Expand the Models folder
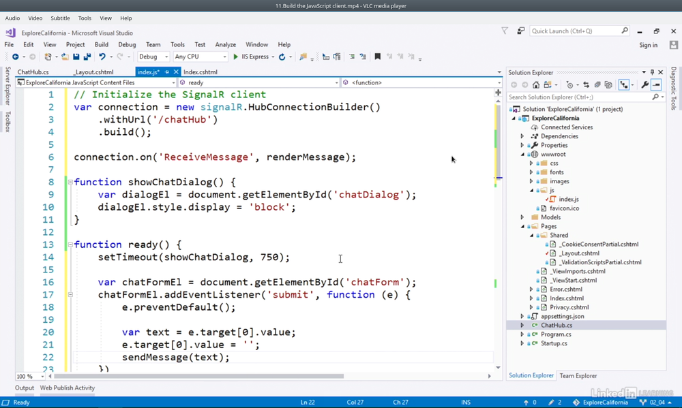The width and height of the screenshot is (682, 408). (x=522, y=217)
